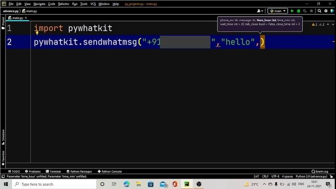Open the Code With Me user icon
The image size is (336, 189).
pos(260,11)
